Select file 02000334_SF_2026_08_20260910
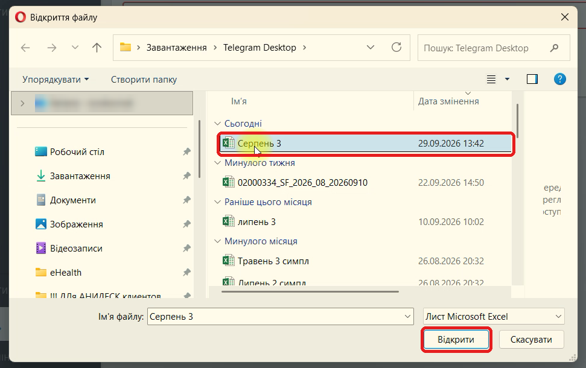 [366, 183]
